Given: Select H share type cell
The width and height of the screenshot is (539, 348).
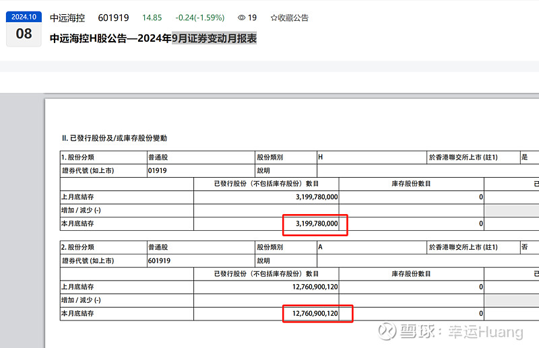Looking at the screenshot, I should click(372, 158).
